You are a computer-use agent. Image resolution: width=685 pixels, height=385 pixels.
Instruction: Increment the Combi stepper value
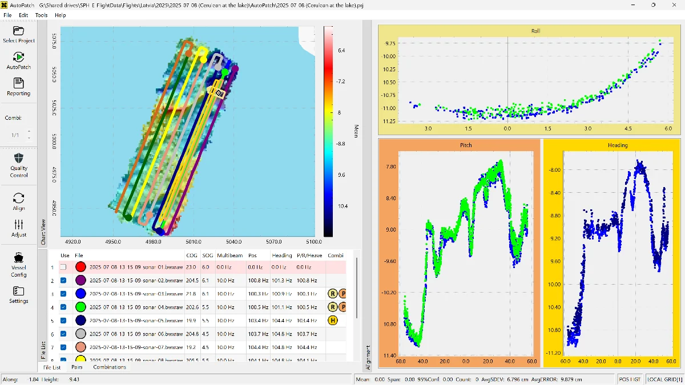(x=29, y=132)
